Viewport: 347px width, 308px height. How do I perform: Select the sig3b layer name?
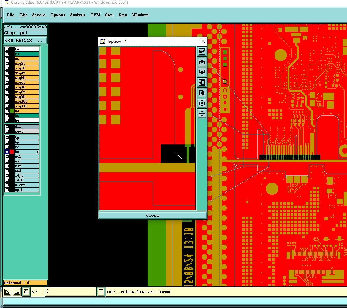[x=26, y=68]
